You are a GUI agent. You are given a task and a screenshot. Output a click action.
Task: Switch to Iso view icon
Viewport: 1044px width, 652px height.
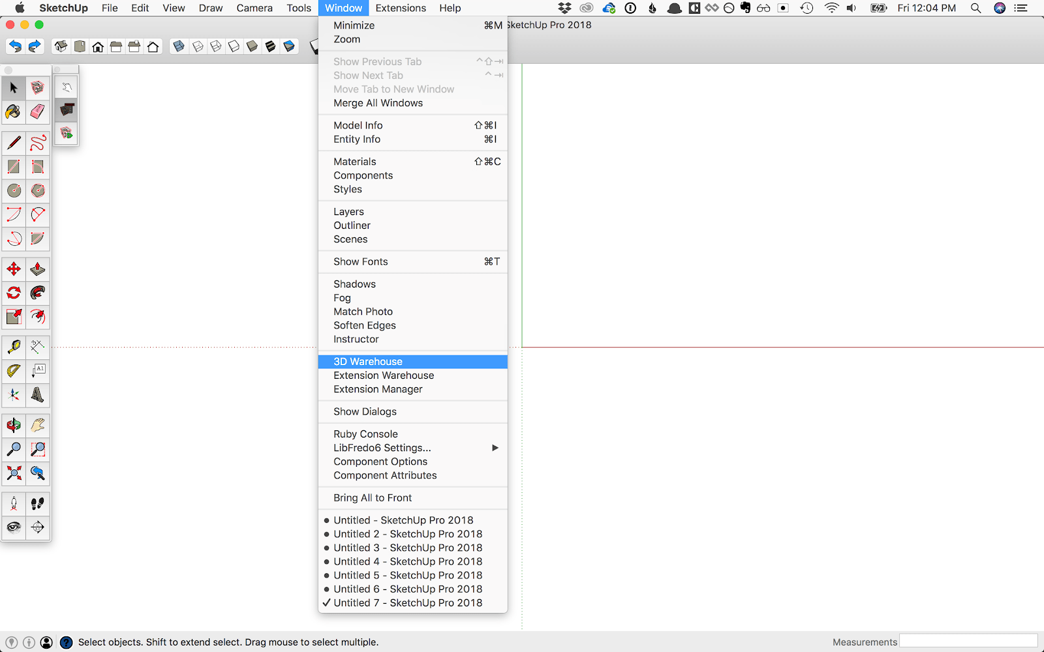point(61,46)
